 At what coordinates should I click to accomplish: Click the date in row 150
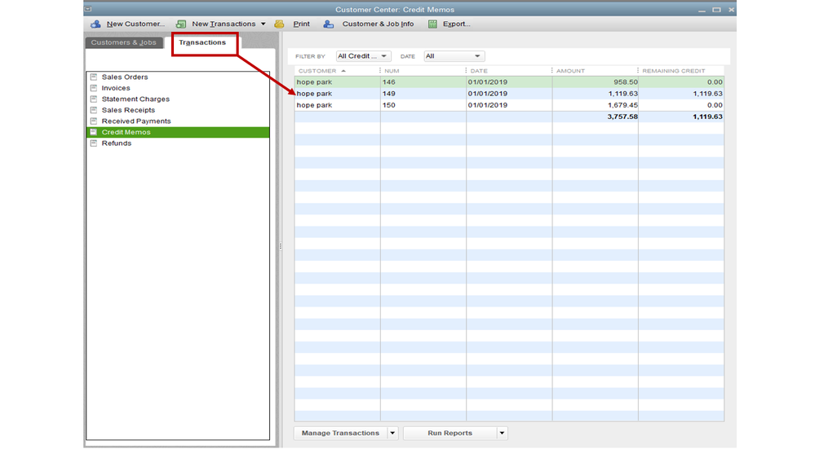488,105
